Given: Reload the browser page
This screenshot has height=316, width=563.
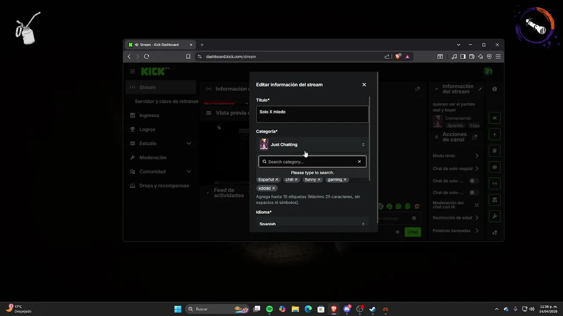Looking at the screenshot, I should 146,56.
